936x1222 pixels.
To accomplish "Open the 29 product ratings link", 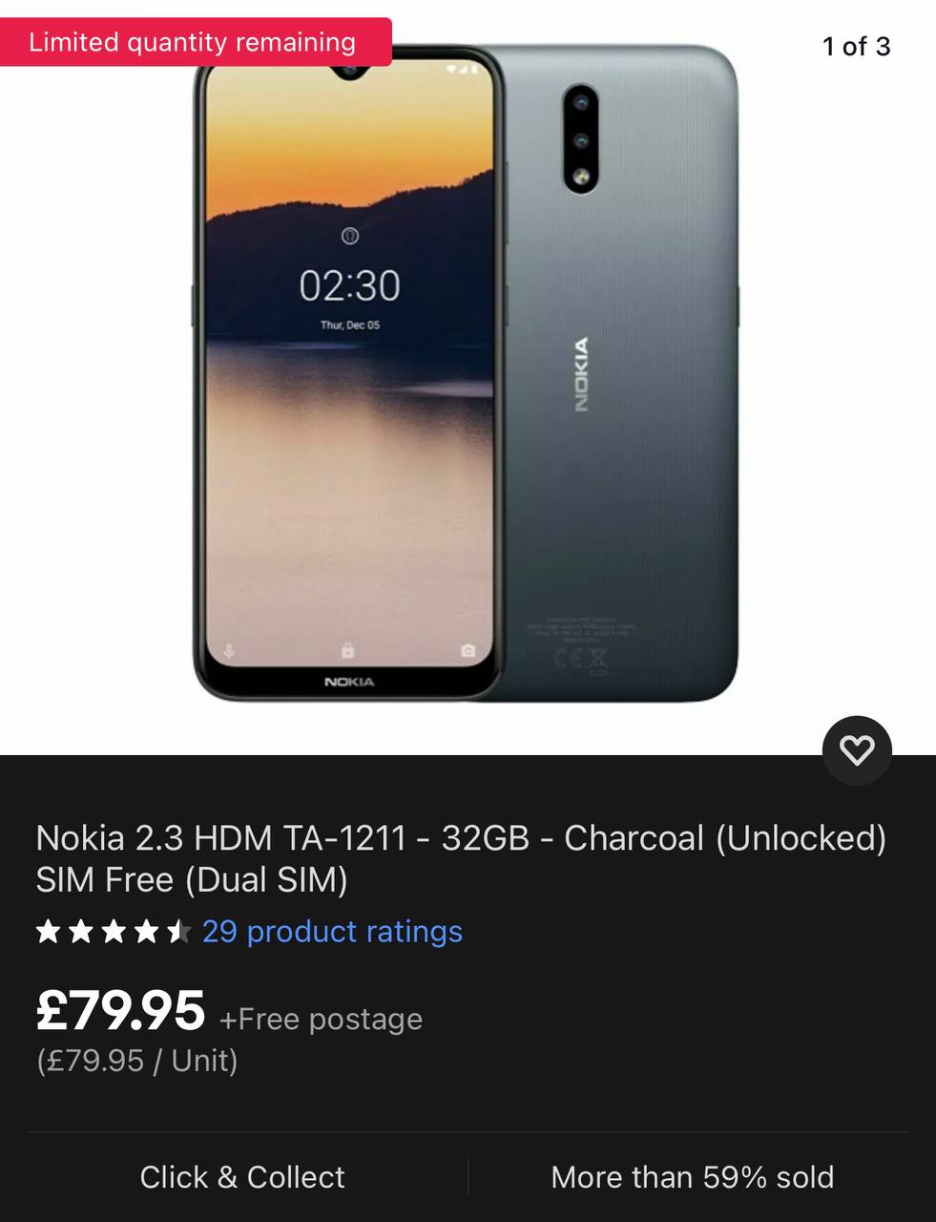I will (x=332, y=931).
